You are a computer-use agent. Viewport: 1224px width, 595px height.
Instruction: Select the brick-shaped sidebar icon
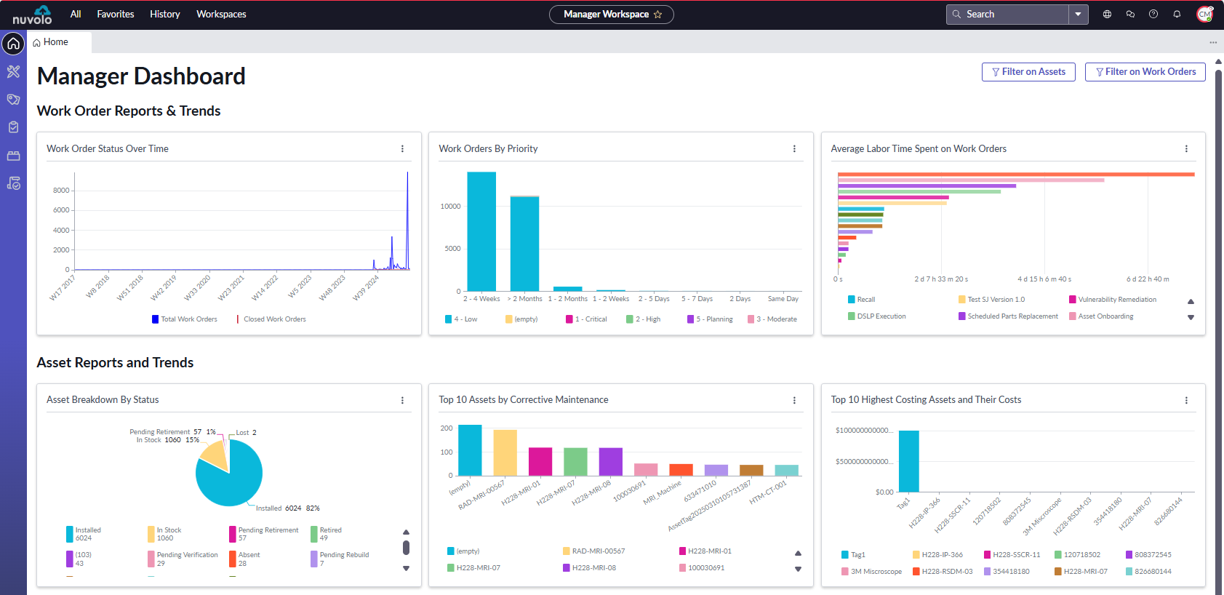(x=13, y=156)
